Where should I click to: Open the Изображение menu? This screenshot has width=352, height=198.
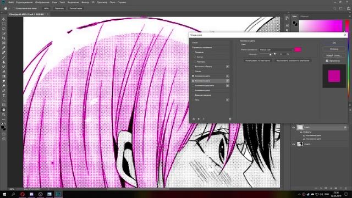(42, 2)
